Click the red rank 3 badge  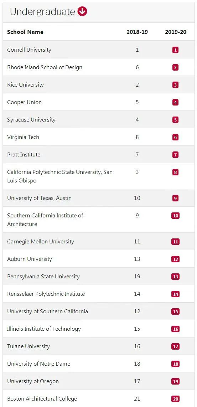[176, 85]
